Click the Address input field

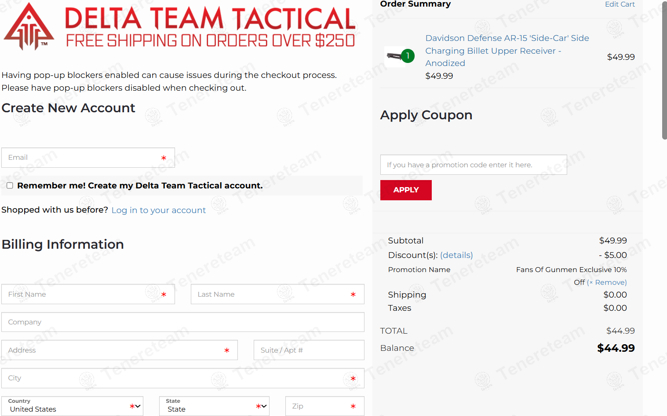click(x=114, y=350)
